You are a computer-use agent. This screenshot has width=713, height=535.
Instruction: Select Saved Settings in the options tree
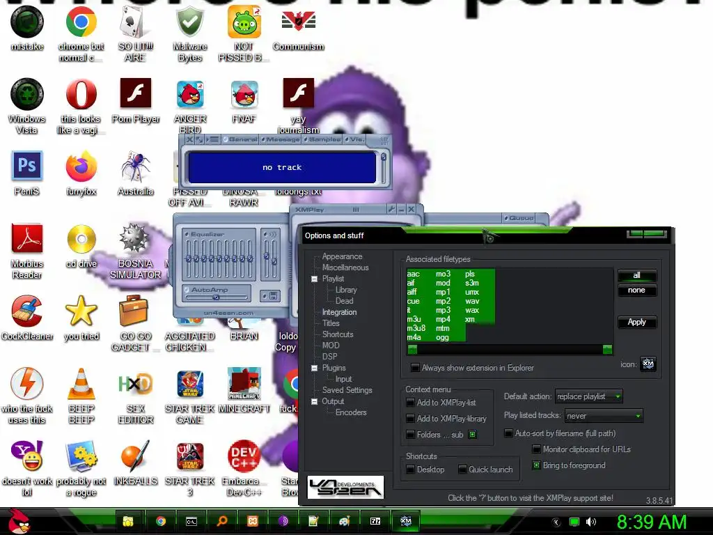click(x=347, y=390)
